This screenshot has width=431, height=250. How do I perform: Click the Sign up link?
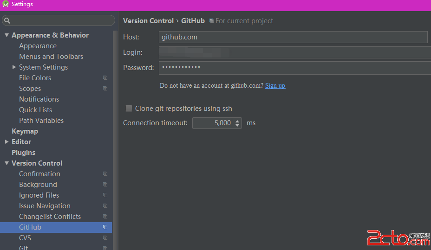275,86
